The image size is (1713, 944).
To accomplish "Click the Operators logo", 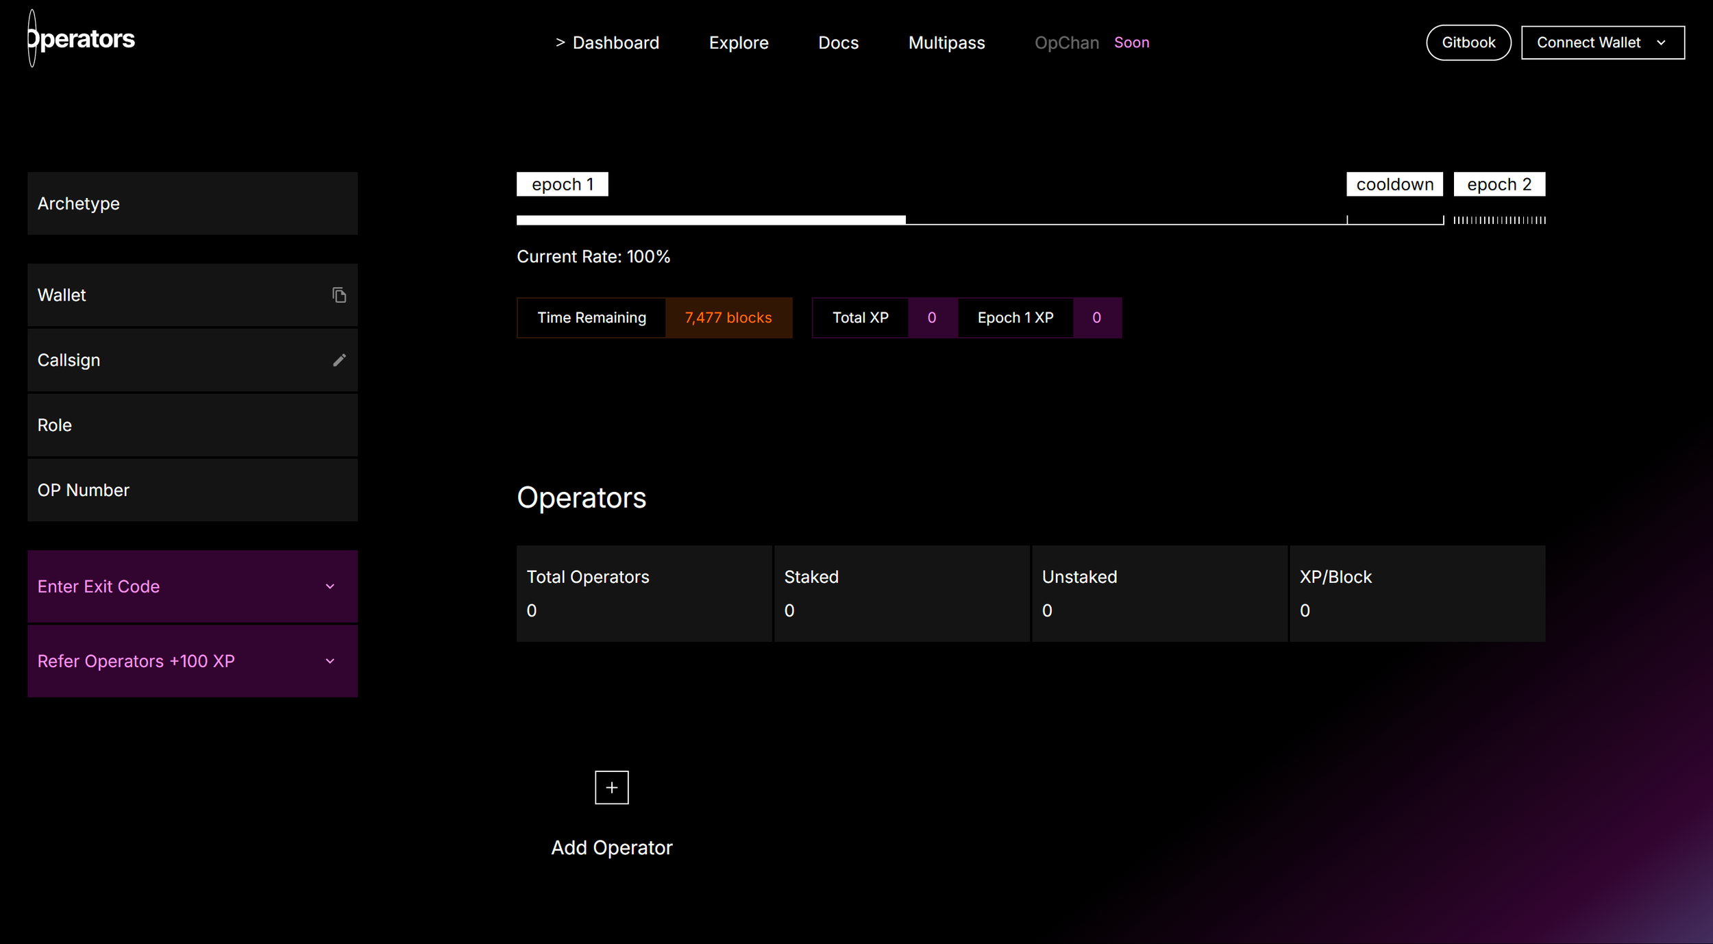I will (x=82, y=39).
